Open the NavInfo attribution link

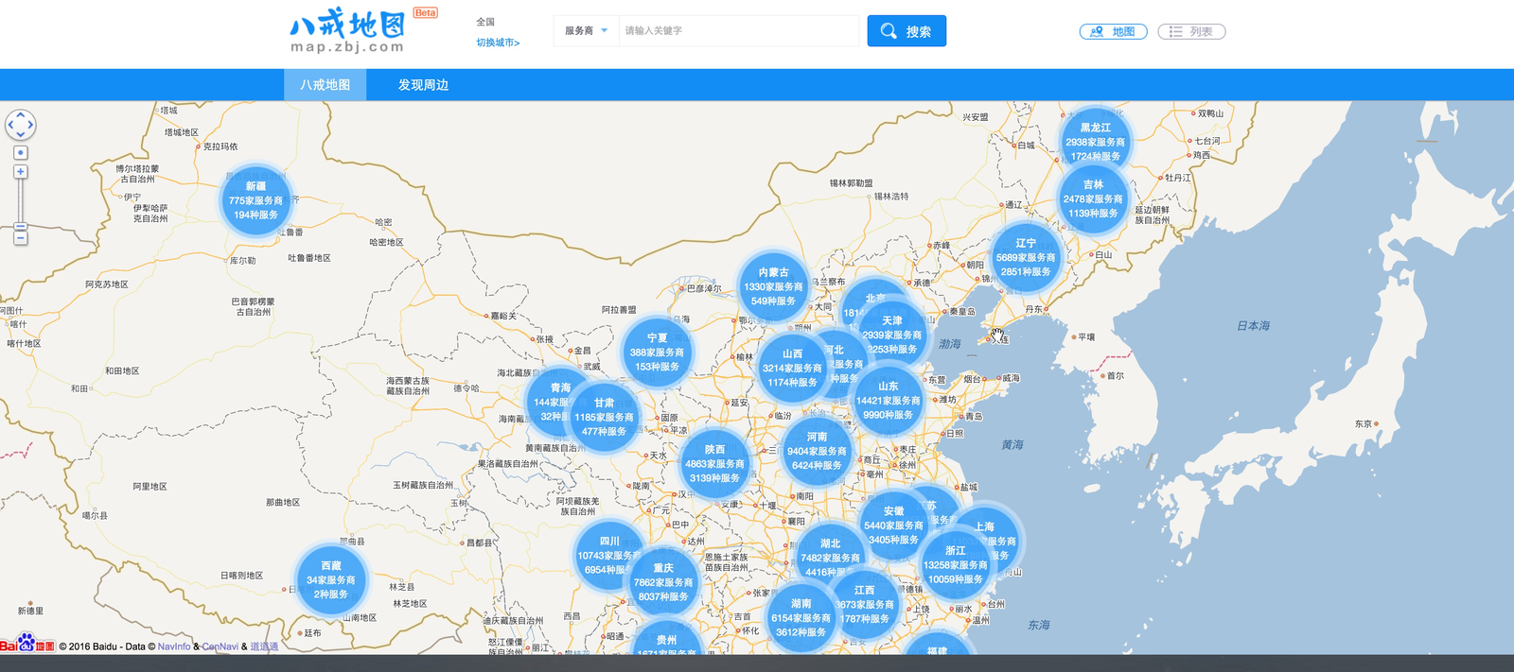tap(174, 646)
